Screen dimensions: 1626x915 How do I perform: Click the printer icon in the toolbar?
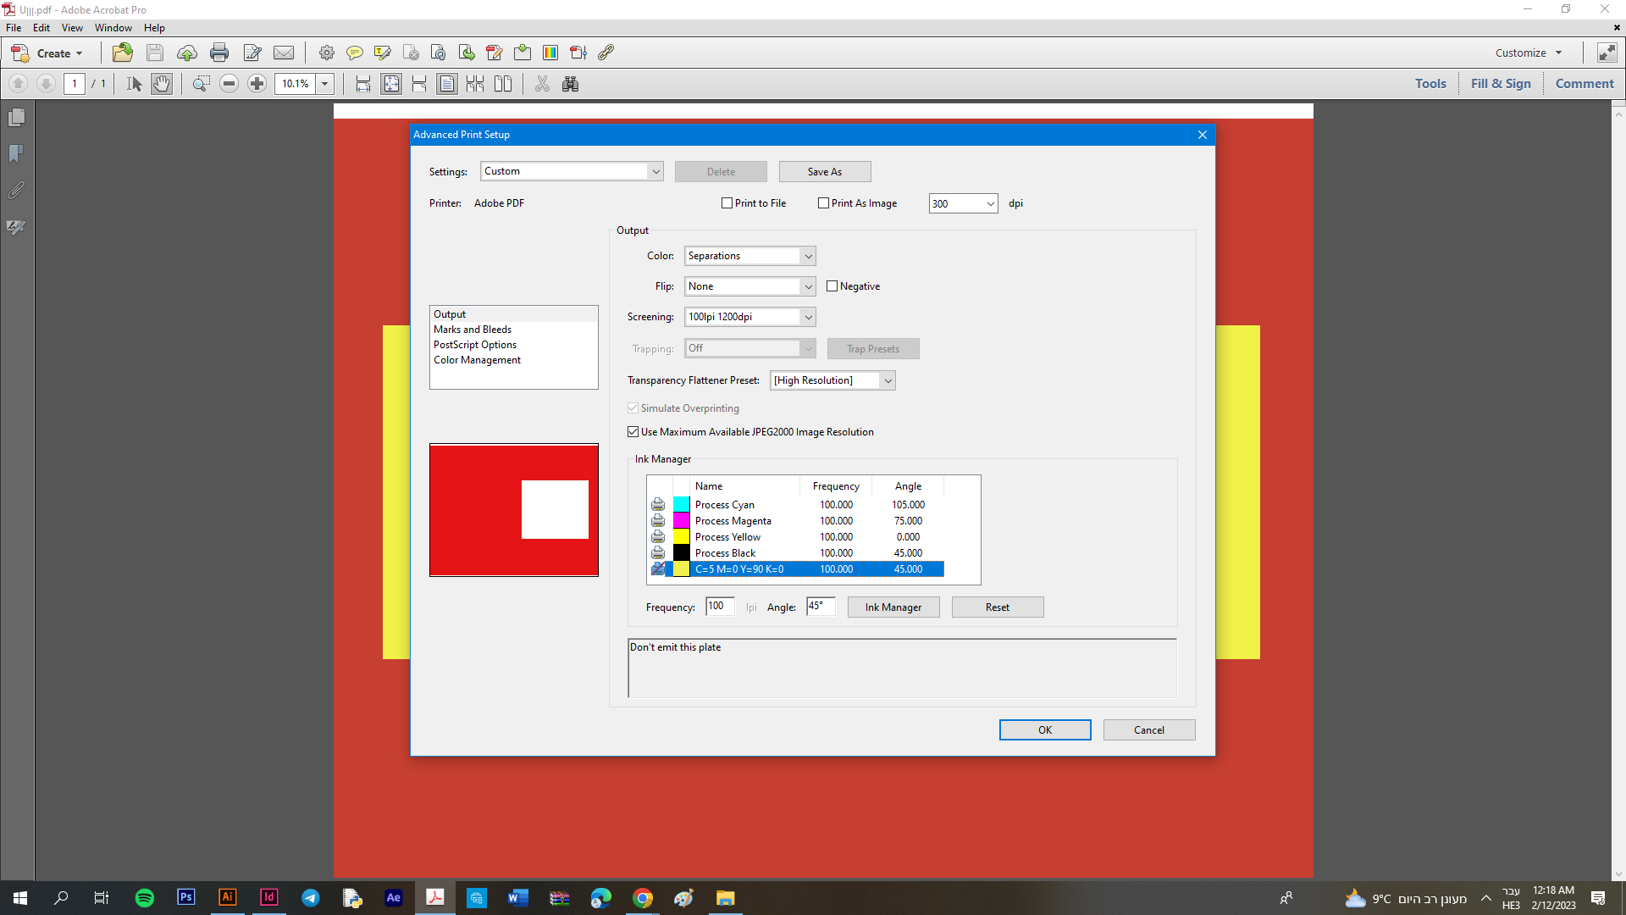point(219,53)
